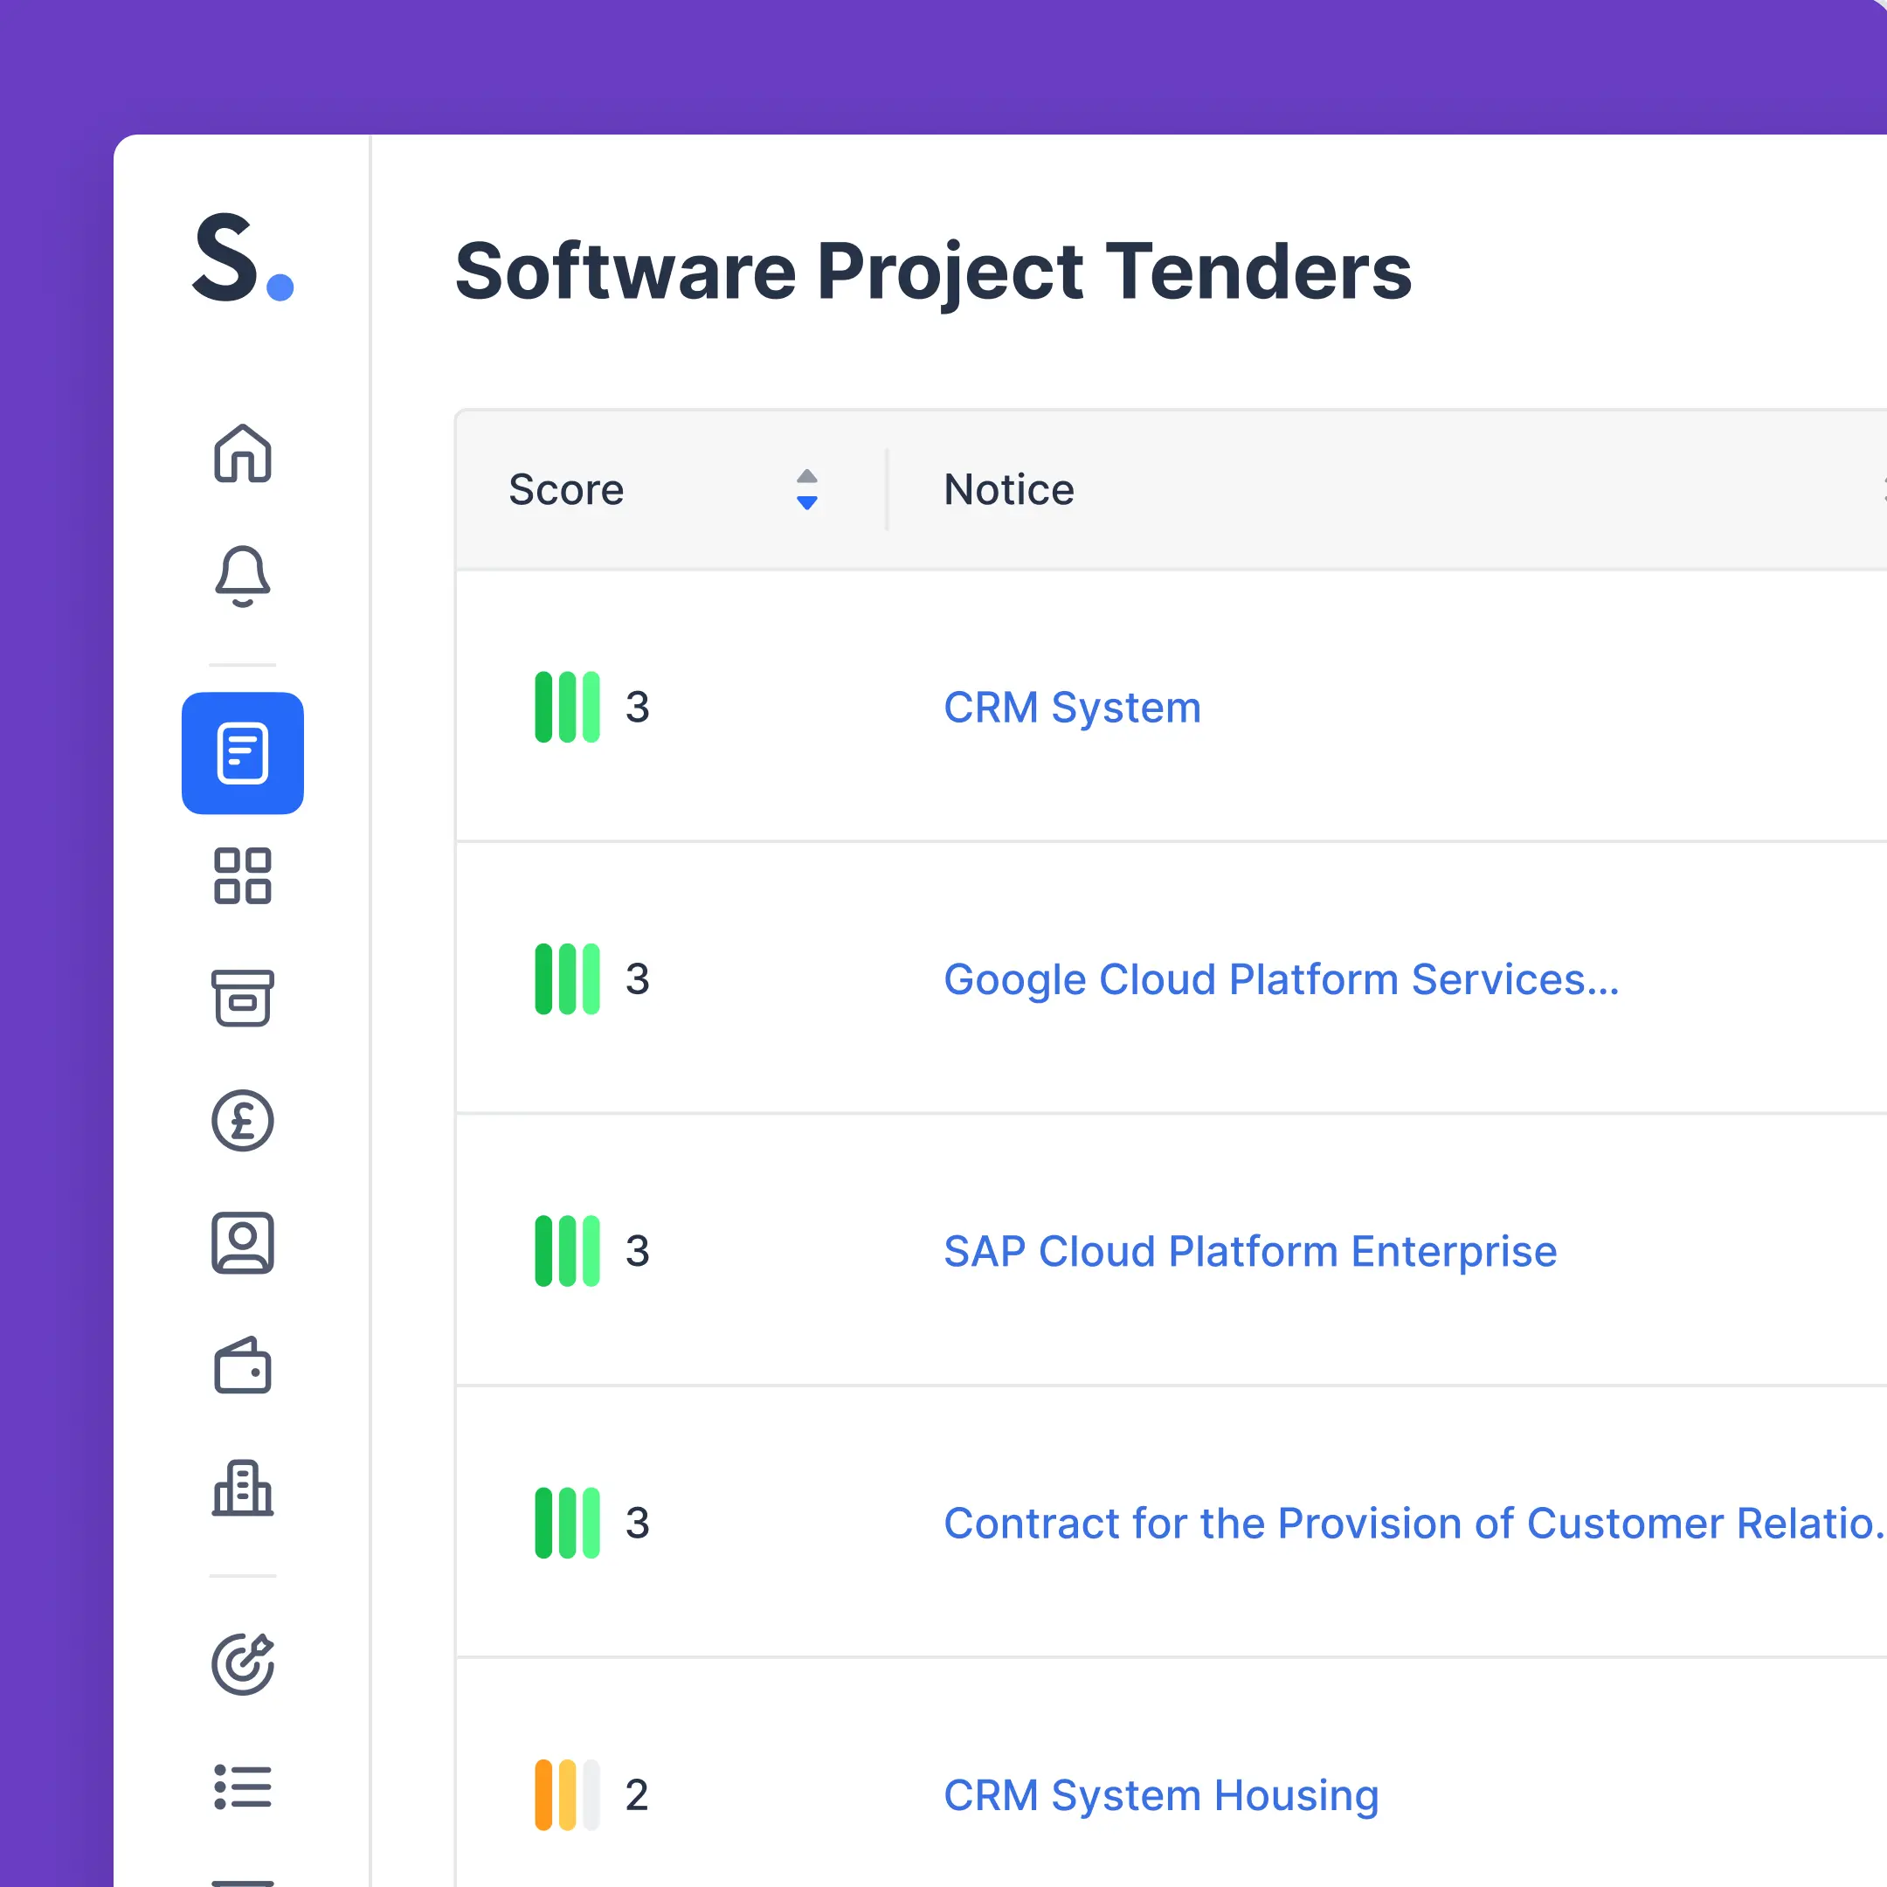Click score bars for Contract Provision row

(568, 1524)
